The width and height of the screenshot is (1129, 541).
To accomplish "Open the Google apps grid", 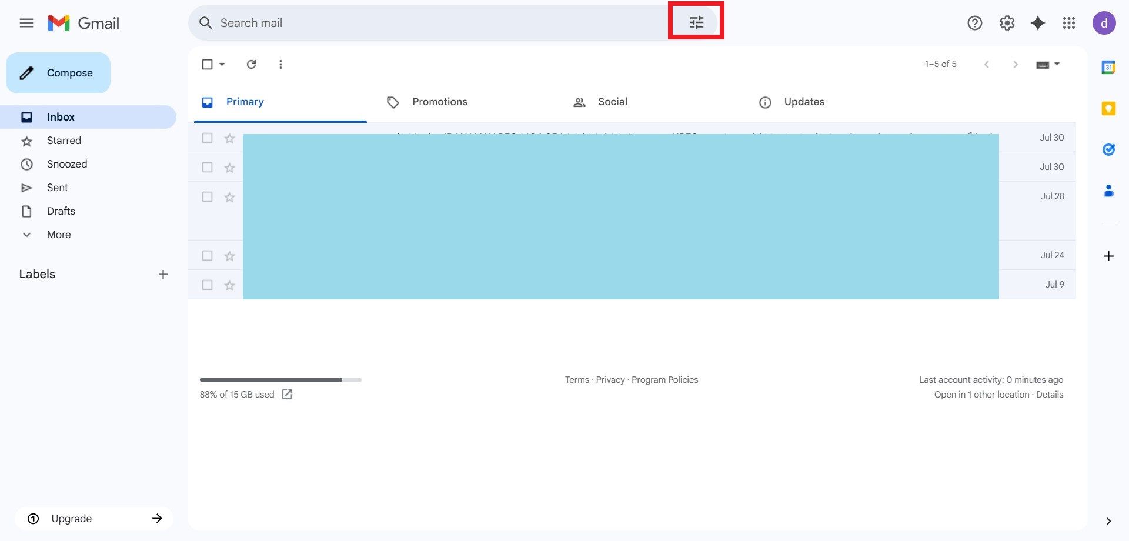I will click(1068, 23).
